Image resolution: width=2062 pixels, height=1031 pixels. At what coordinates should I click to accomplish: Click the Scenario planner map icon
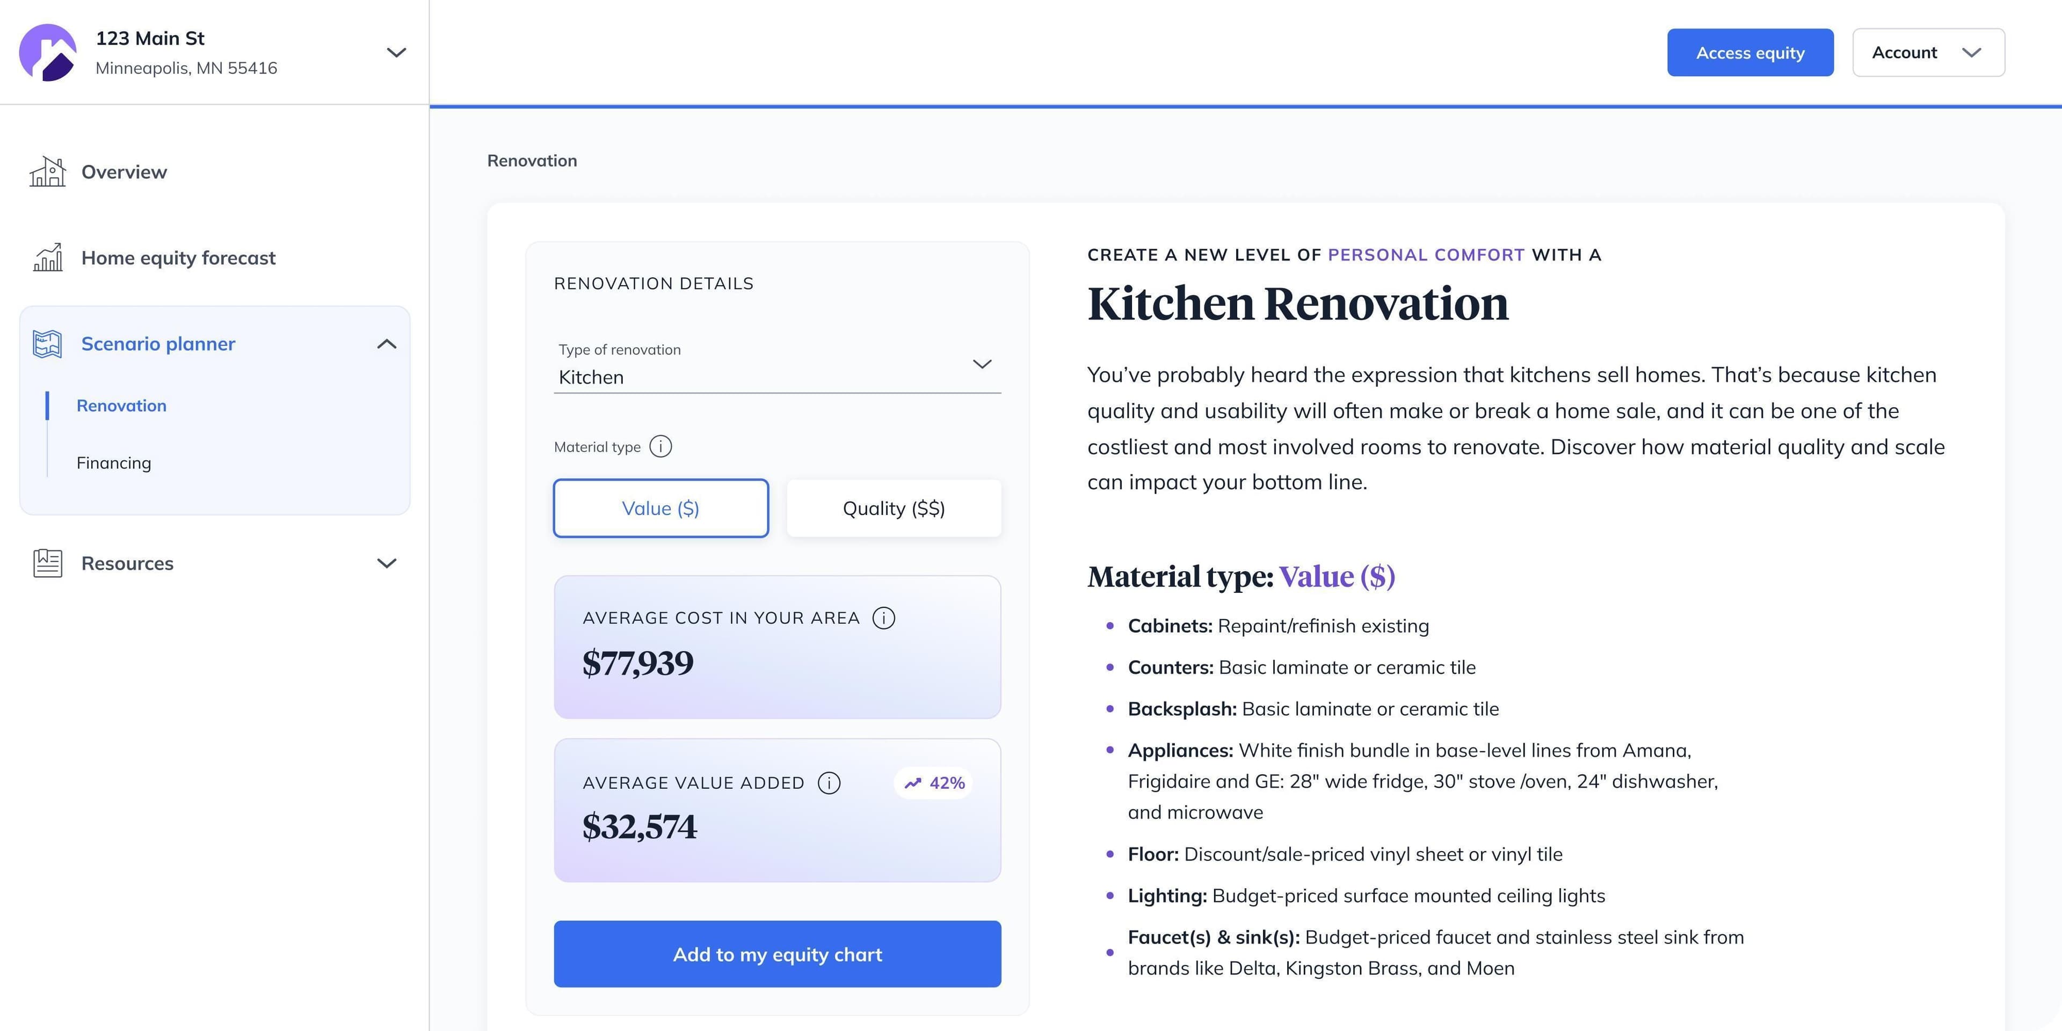pos(47,344)
